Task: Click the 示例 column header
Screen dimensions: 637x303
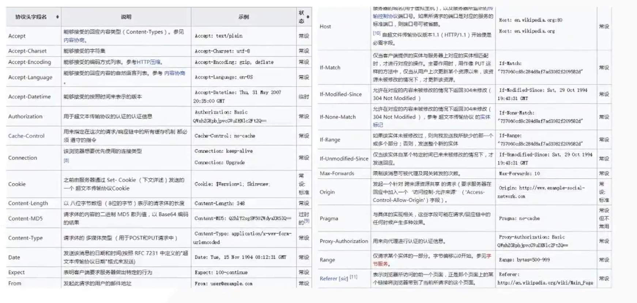Action: click(x=244, y=17)
